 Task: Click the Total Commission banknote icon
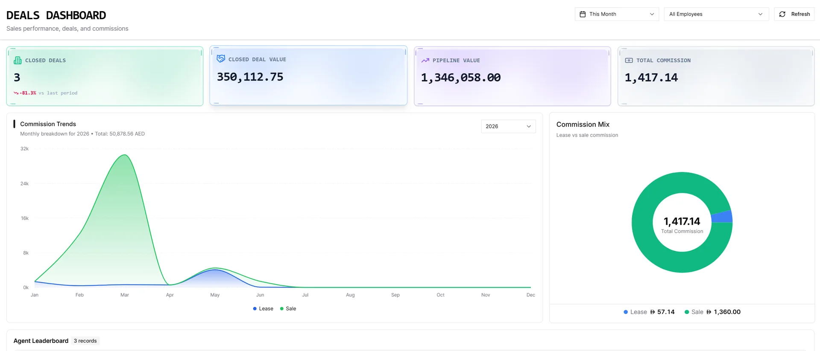(x=629, y=61)
